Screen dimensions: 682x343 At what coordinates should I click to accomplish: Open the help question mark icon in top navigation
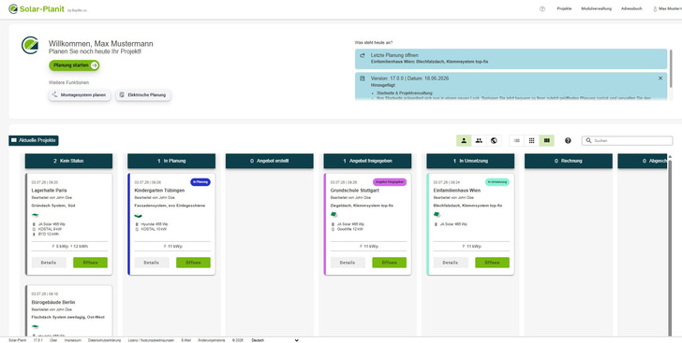point(541,8)
